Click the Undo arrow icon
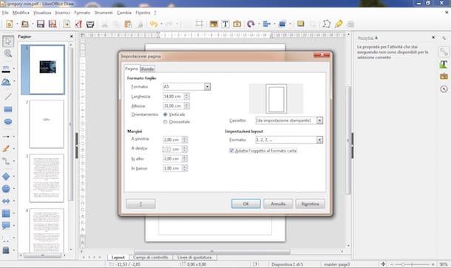Image resolution: width=451 pixels, height=268 pixels. coord(154,24)
